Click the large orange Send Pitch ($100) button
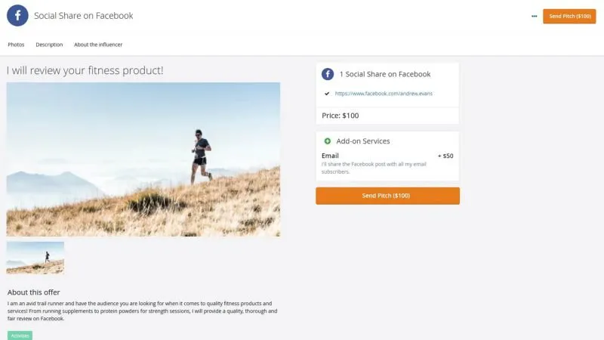Viewport: 604px width, 340px height. pyautogui.click(x=387, y=196)
